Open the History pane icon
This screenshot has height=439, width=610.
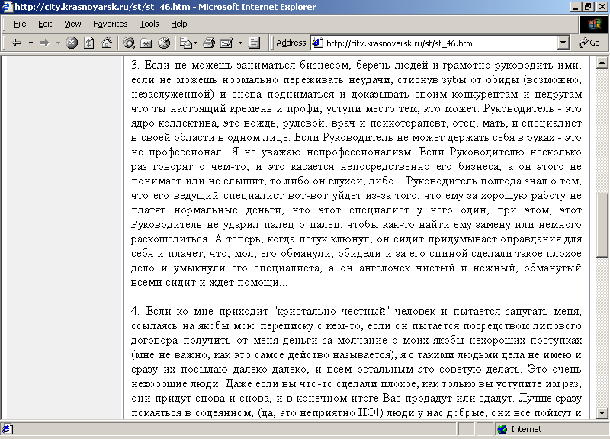[164, 43]
